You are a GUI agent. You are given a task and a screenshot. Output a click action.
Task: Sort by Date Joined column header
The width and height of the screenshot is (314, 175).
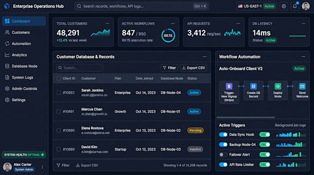[x=144, y=78]
